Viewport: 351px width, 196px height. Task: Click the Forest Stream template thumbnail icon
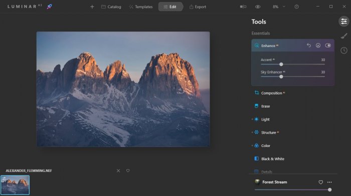[x=257, y=182]
